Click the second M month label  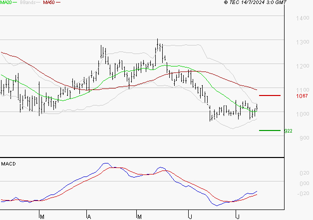(x=140, y=217)
